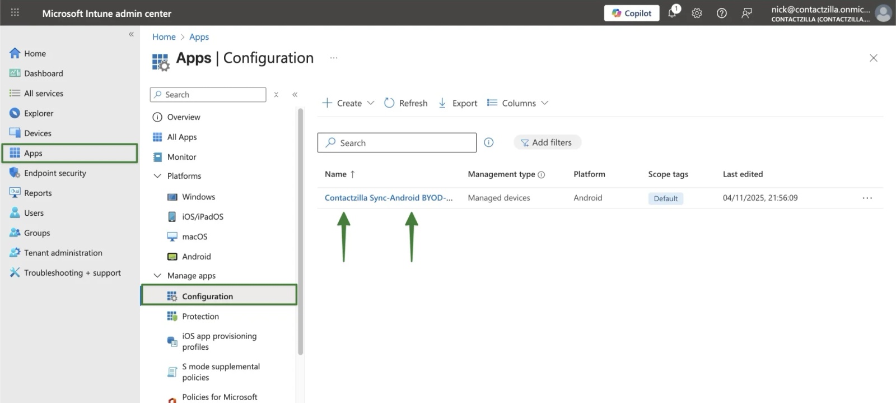Click the Home breadcrumb link
Screen dimensions: 896x403
coord(164,36)
